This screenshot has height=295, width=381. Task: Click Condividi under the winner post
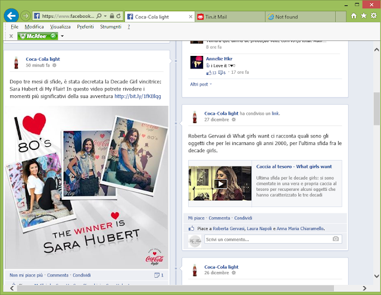[82, 275]
